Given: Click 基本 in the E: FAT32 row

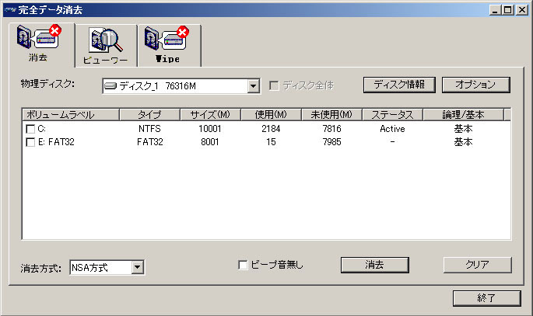Looking at the screenshot, I should (x=463, y=142).
